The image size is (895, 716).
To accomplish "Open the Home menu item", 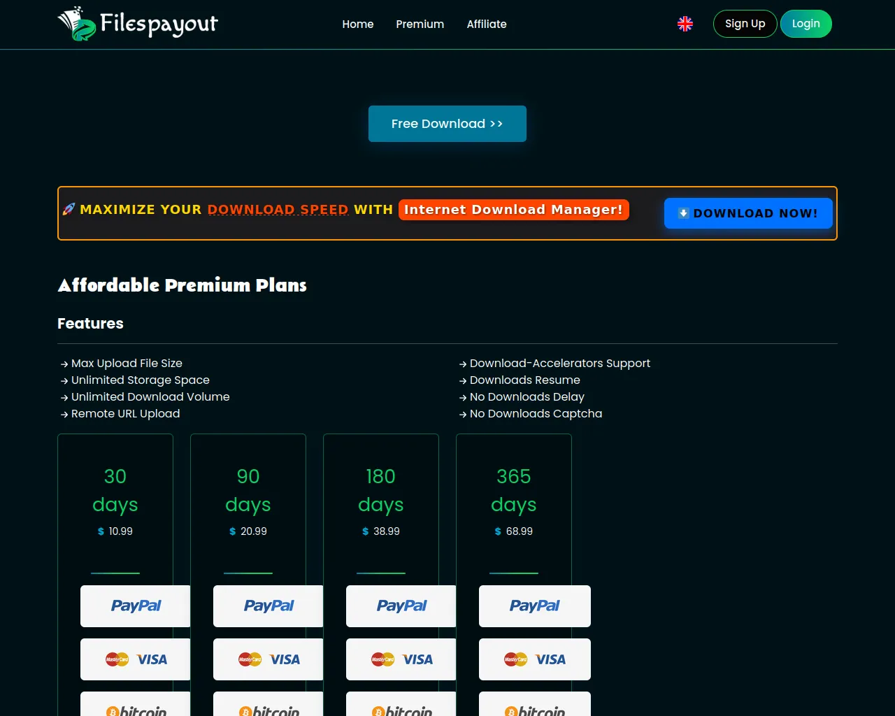I will pyautogui.click(x=357, y=24).
